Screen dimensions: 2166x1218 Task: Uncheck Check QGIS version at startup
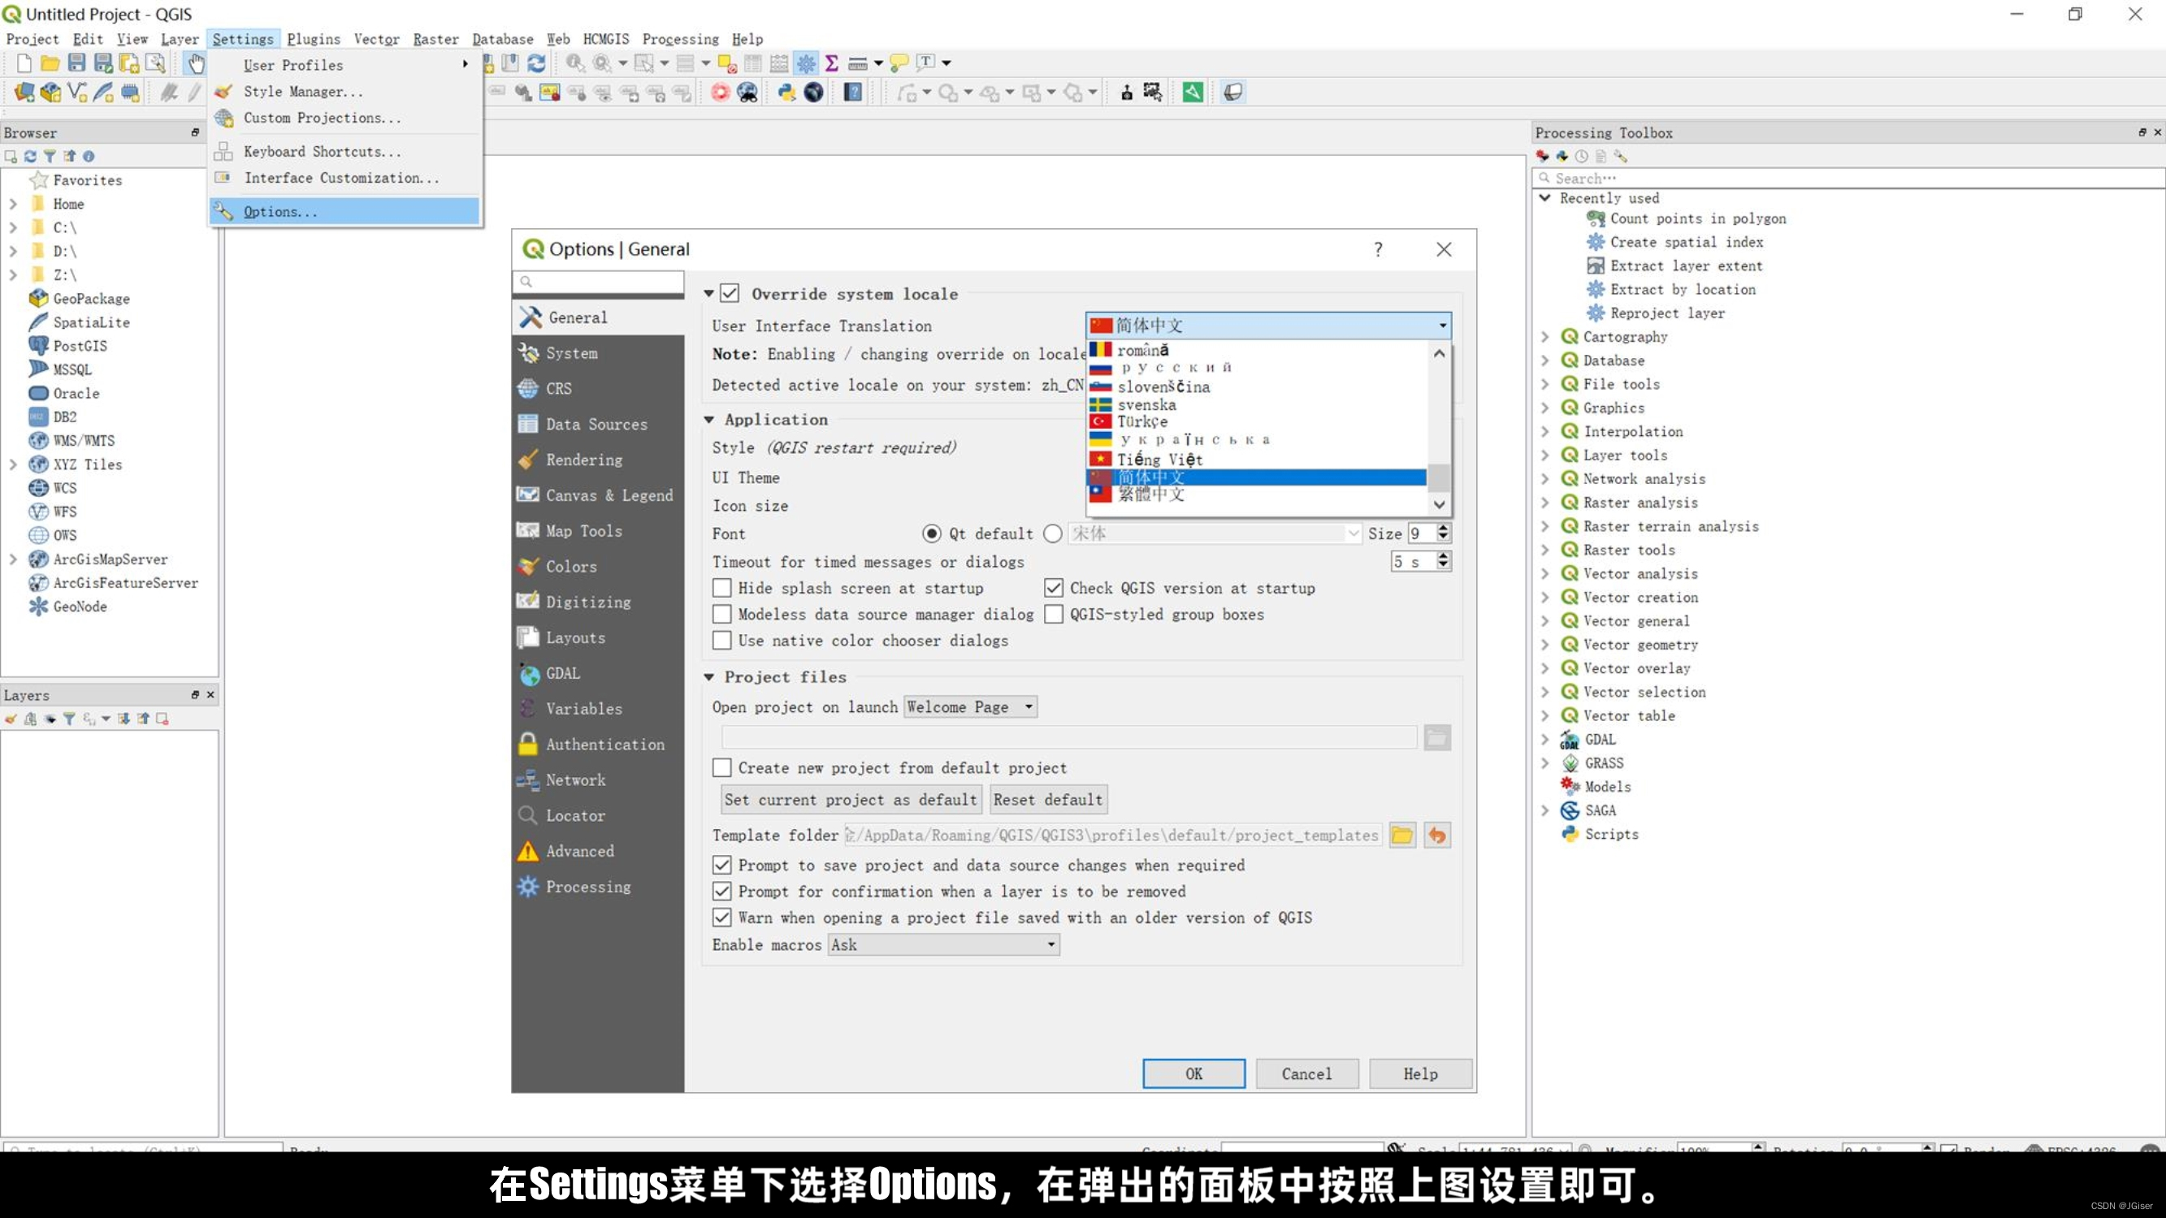(x=1054, y=588)
